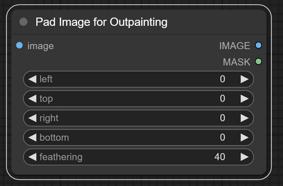The height and width of the screenshot is (186, 283).
Task: Decrease the top padding value
Action: click(32, 99)
